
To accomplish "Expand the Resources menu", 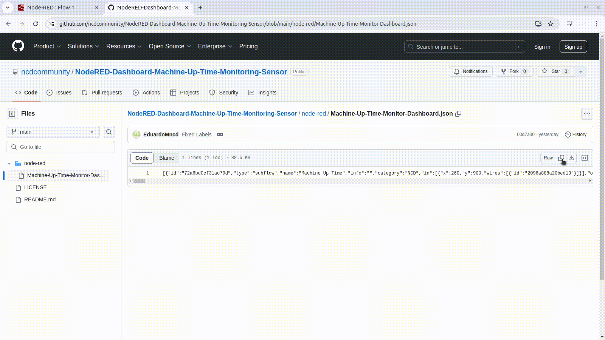I will 124,46.
